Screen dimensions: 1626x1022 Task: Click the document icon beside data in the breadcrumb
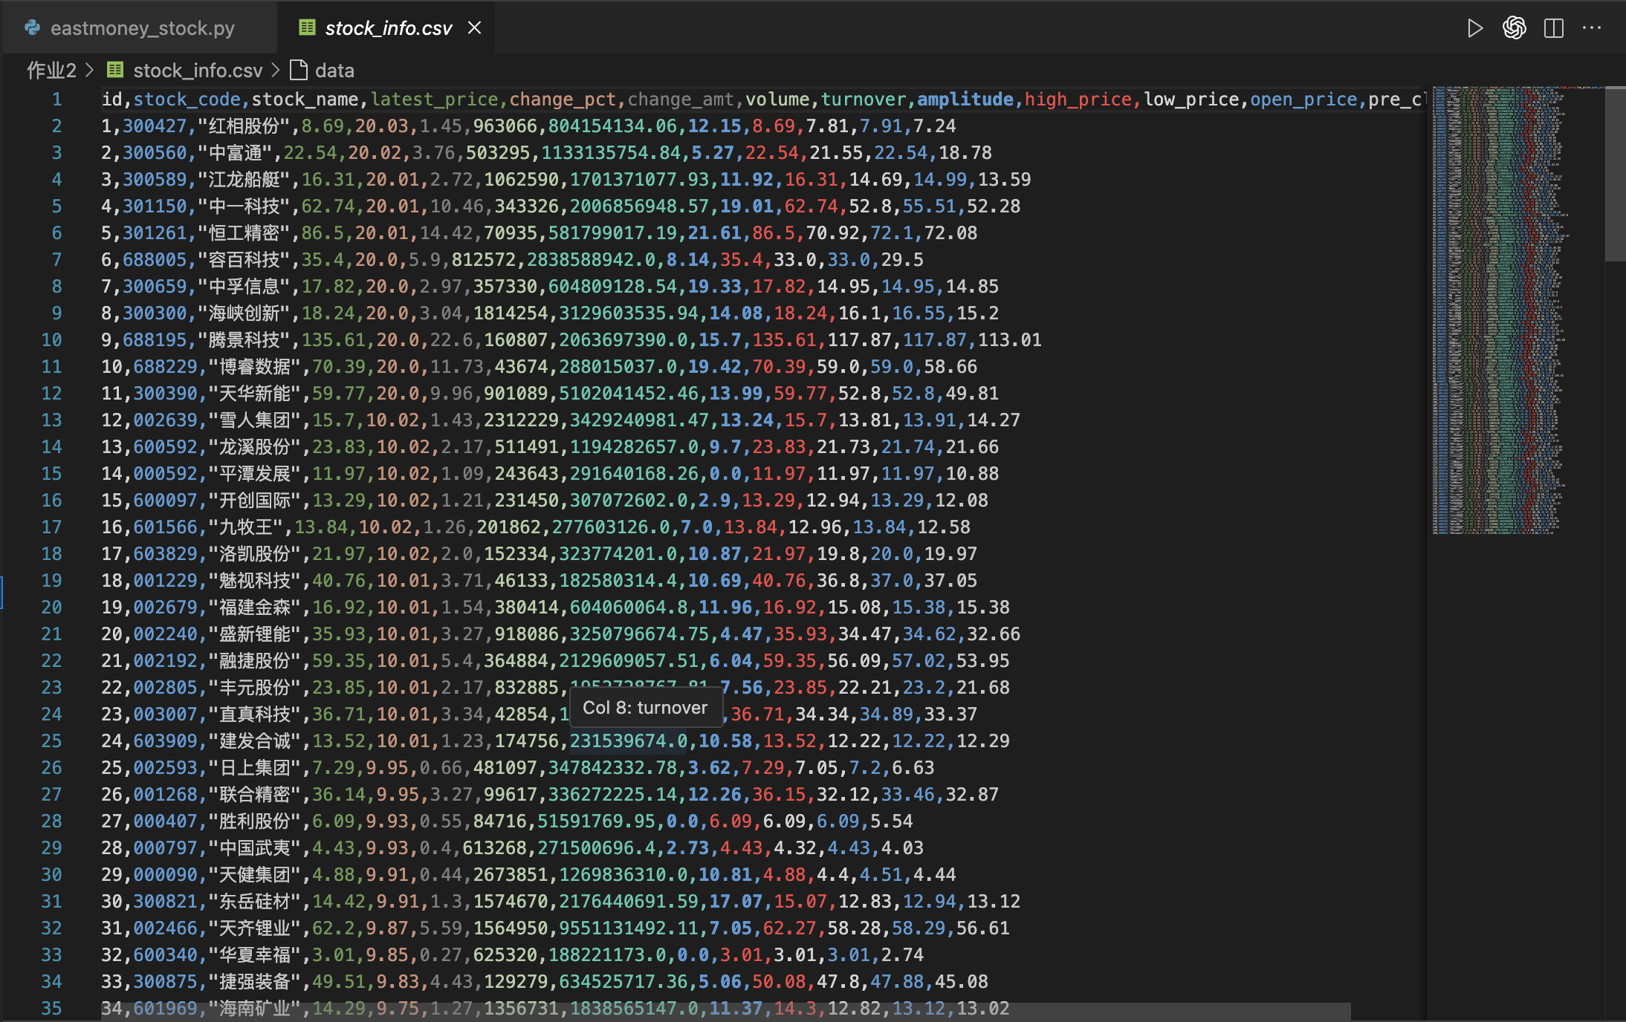[299, 71]
